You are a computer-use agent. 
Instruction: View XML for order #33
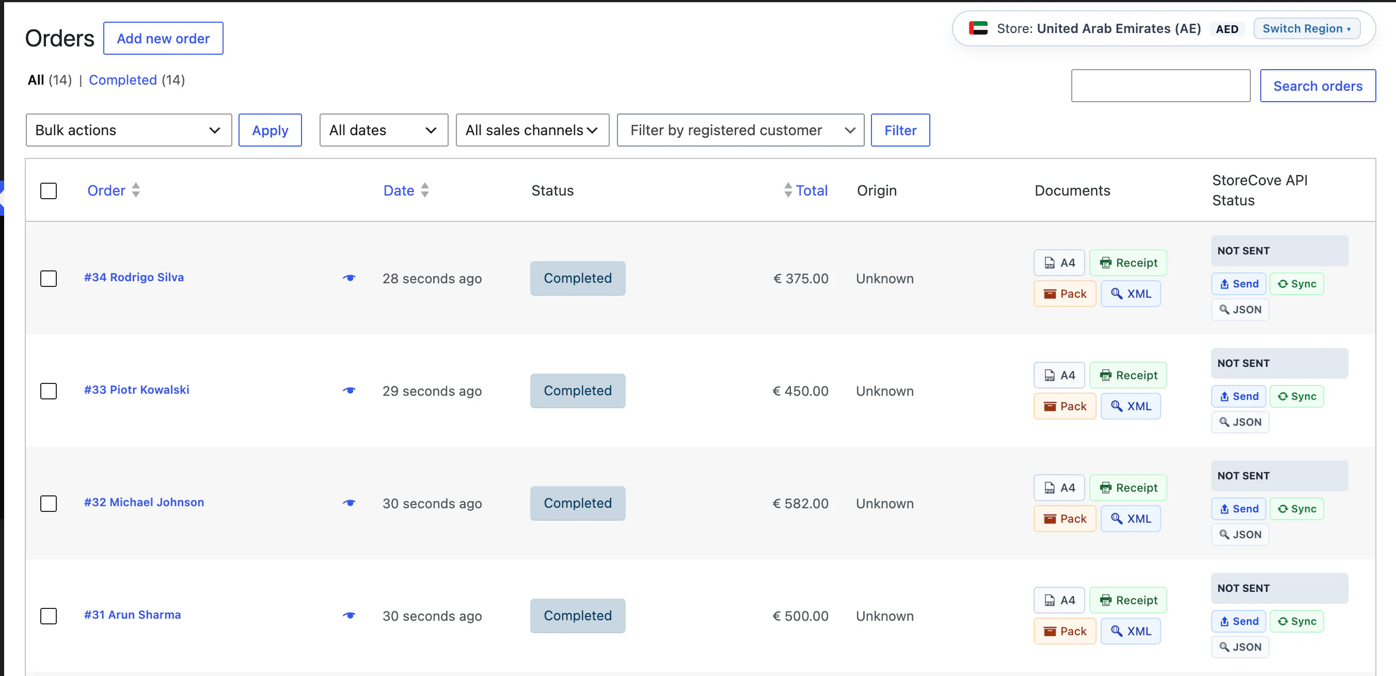coord(1131,406)
